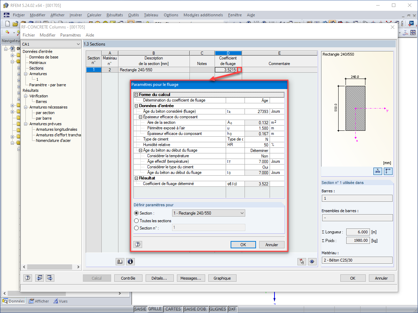Collapse the Armatures tree node
This screenshot has width=418, height=313.
[25, 74]
